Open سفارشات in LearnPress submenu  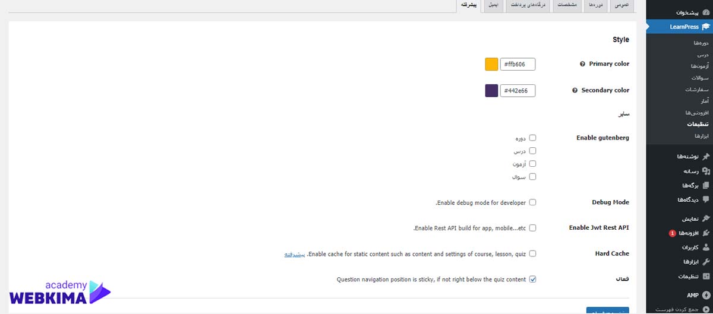(698, 90)
